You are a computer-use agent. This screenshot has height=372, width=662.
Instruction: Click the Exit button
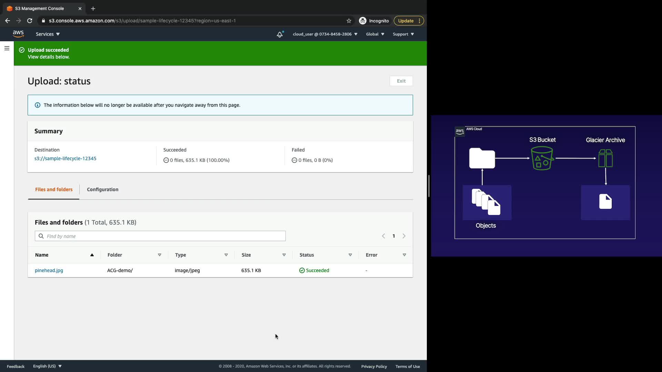click(401, 81)
